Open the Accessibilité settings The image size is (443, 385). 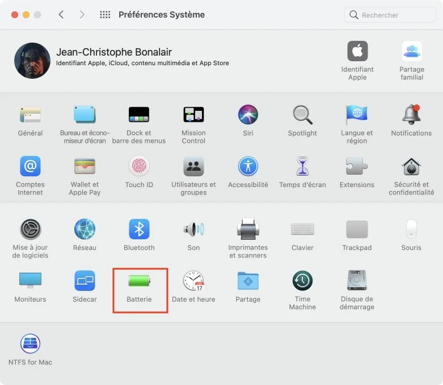coord(248,166)
